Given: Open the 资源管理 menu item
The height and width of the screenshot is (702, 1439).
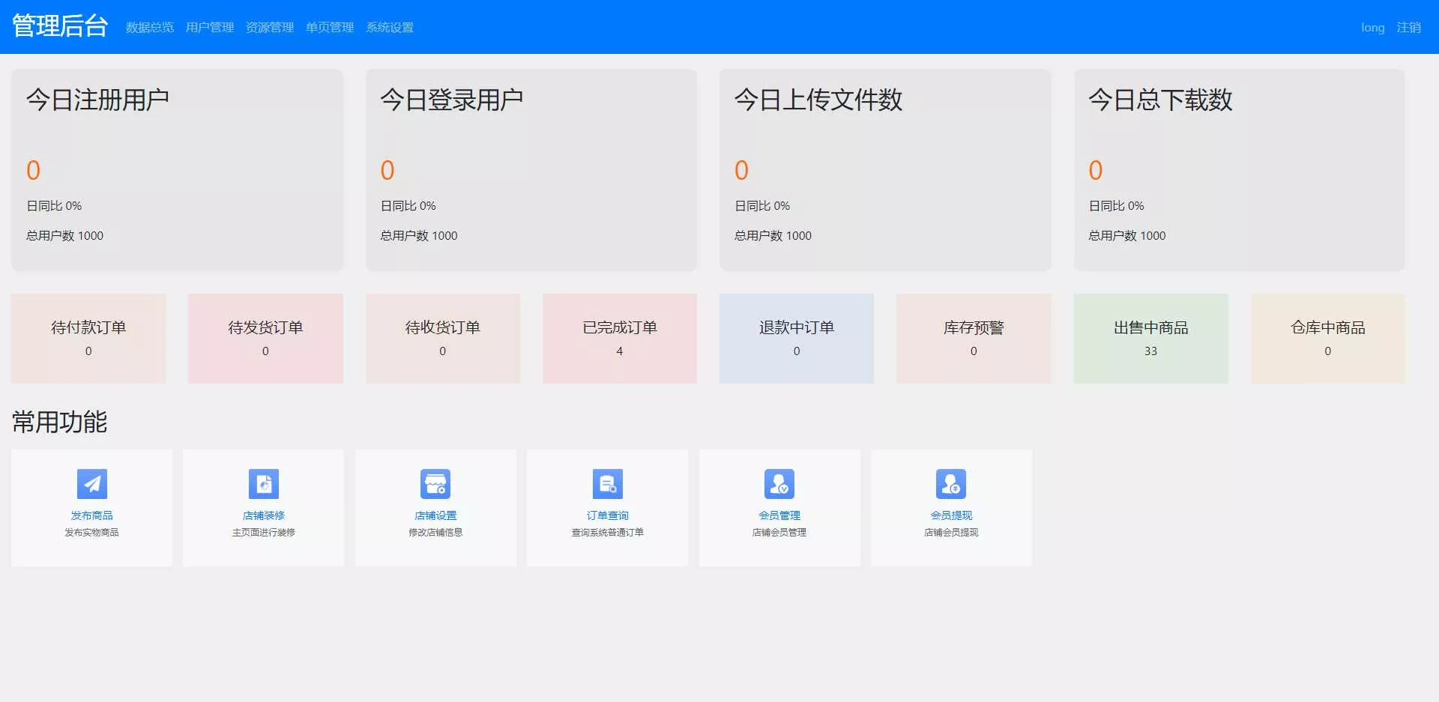Looking at the screenshot, I should click(x=270, y=28).
